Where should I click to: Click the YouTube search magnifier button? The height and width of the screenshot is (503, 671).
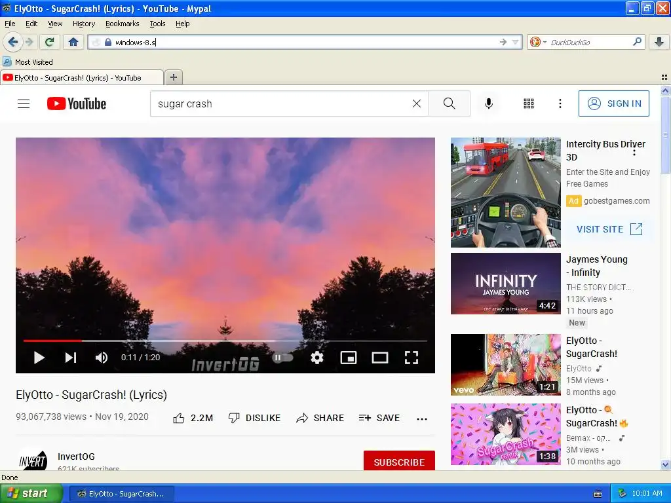(x=450, y=103)
